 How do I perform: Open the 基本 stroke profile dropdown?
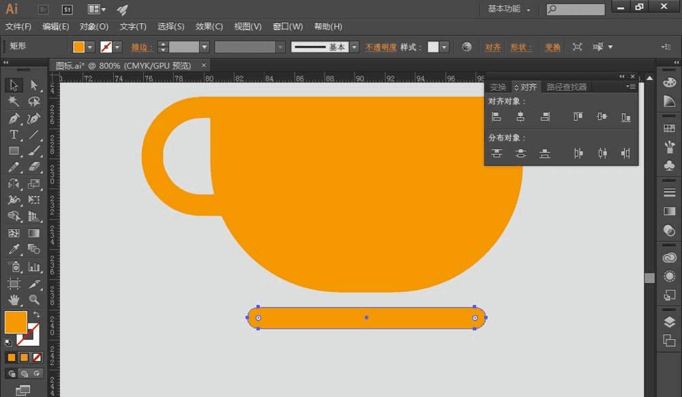354,47
